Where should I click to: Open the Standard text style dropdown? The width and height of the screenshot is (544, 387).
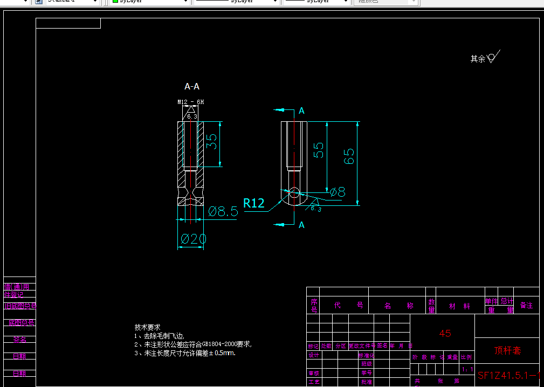tap(94, 2)
